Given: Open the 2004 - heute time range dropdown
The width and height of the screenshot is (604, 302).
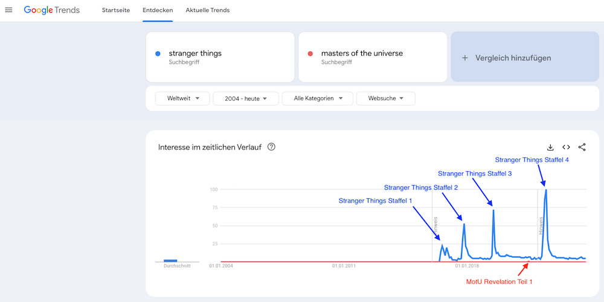Looking at the screenshot, I should point(246,98).
